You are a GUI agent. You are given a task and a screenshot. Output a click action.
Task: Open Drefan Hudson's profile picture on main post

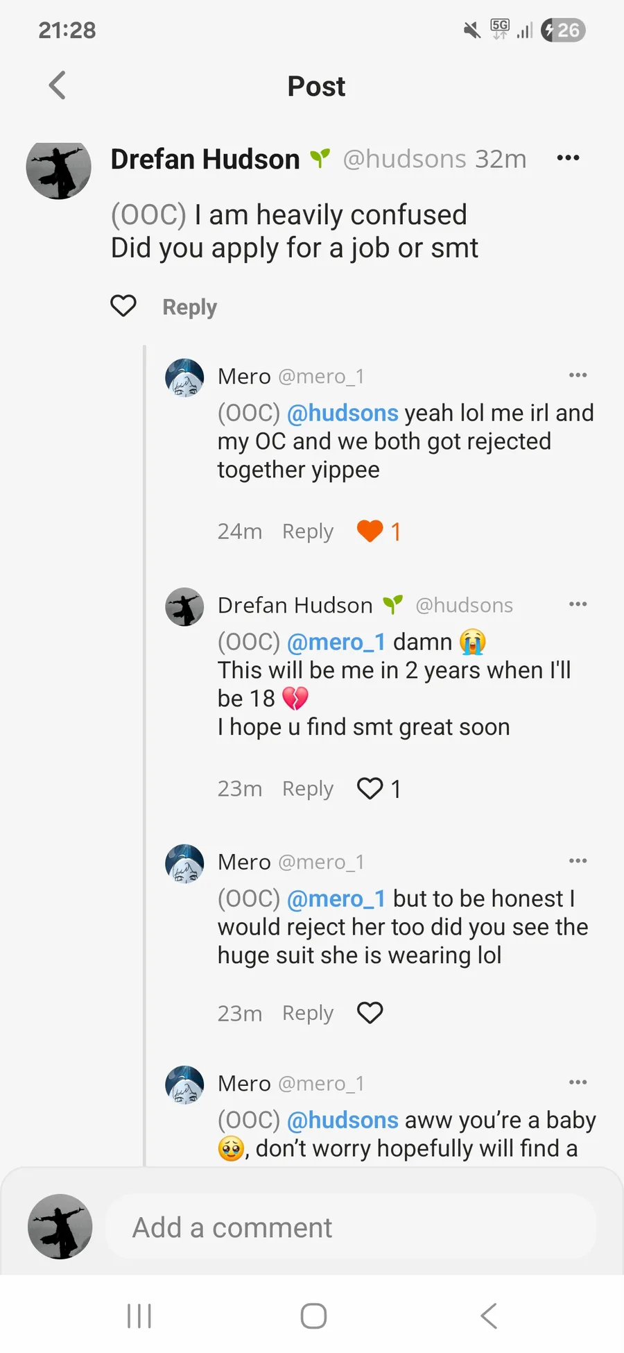pyautogui.click(x=59, y=169)
